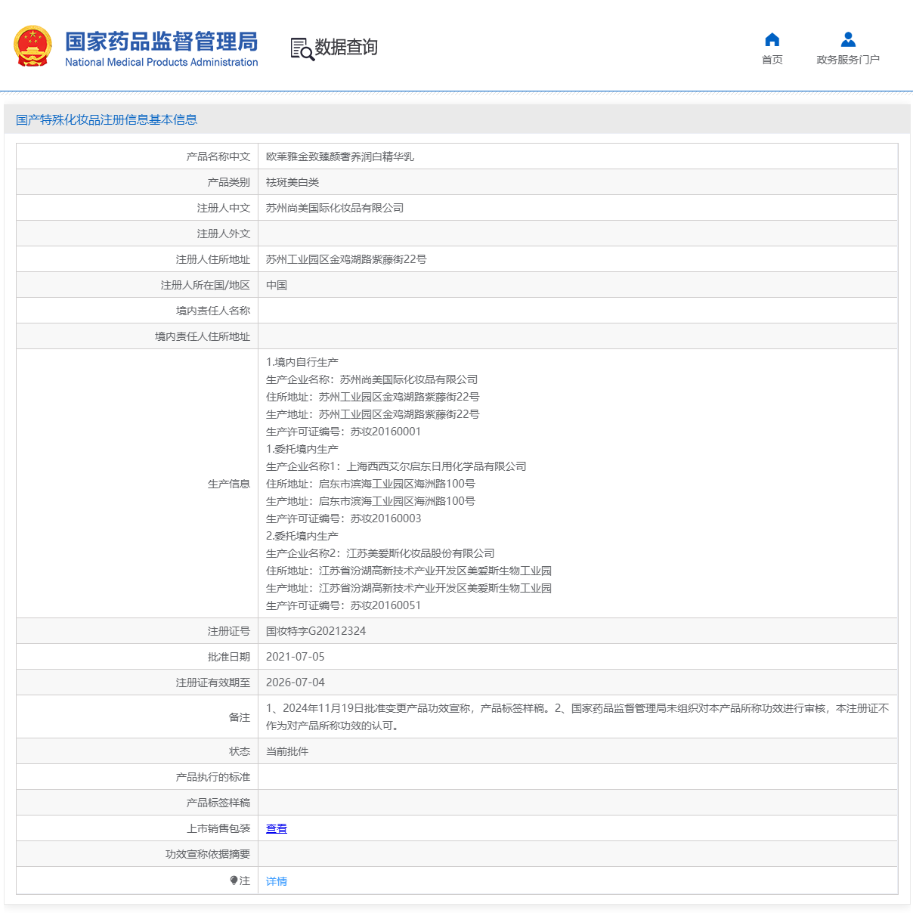Click the bulb icon beside 注
Screen dimensions: 913x913
tap(234, 881)
